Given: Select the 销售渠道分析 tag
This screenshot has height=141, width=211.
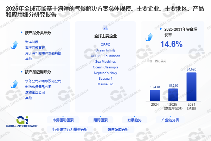Looking at the screenshot, I should [x=118, y=129].
